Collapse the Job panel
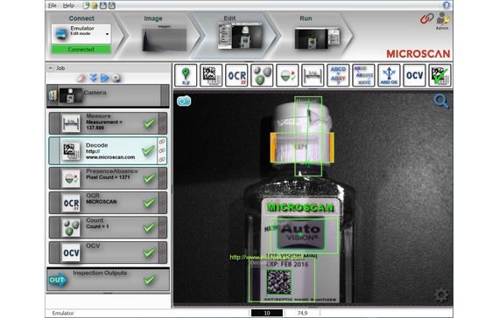The height and width of the screenshot is (318, 499). click(x=50, y=67)
